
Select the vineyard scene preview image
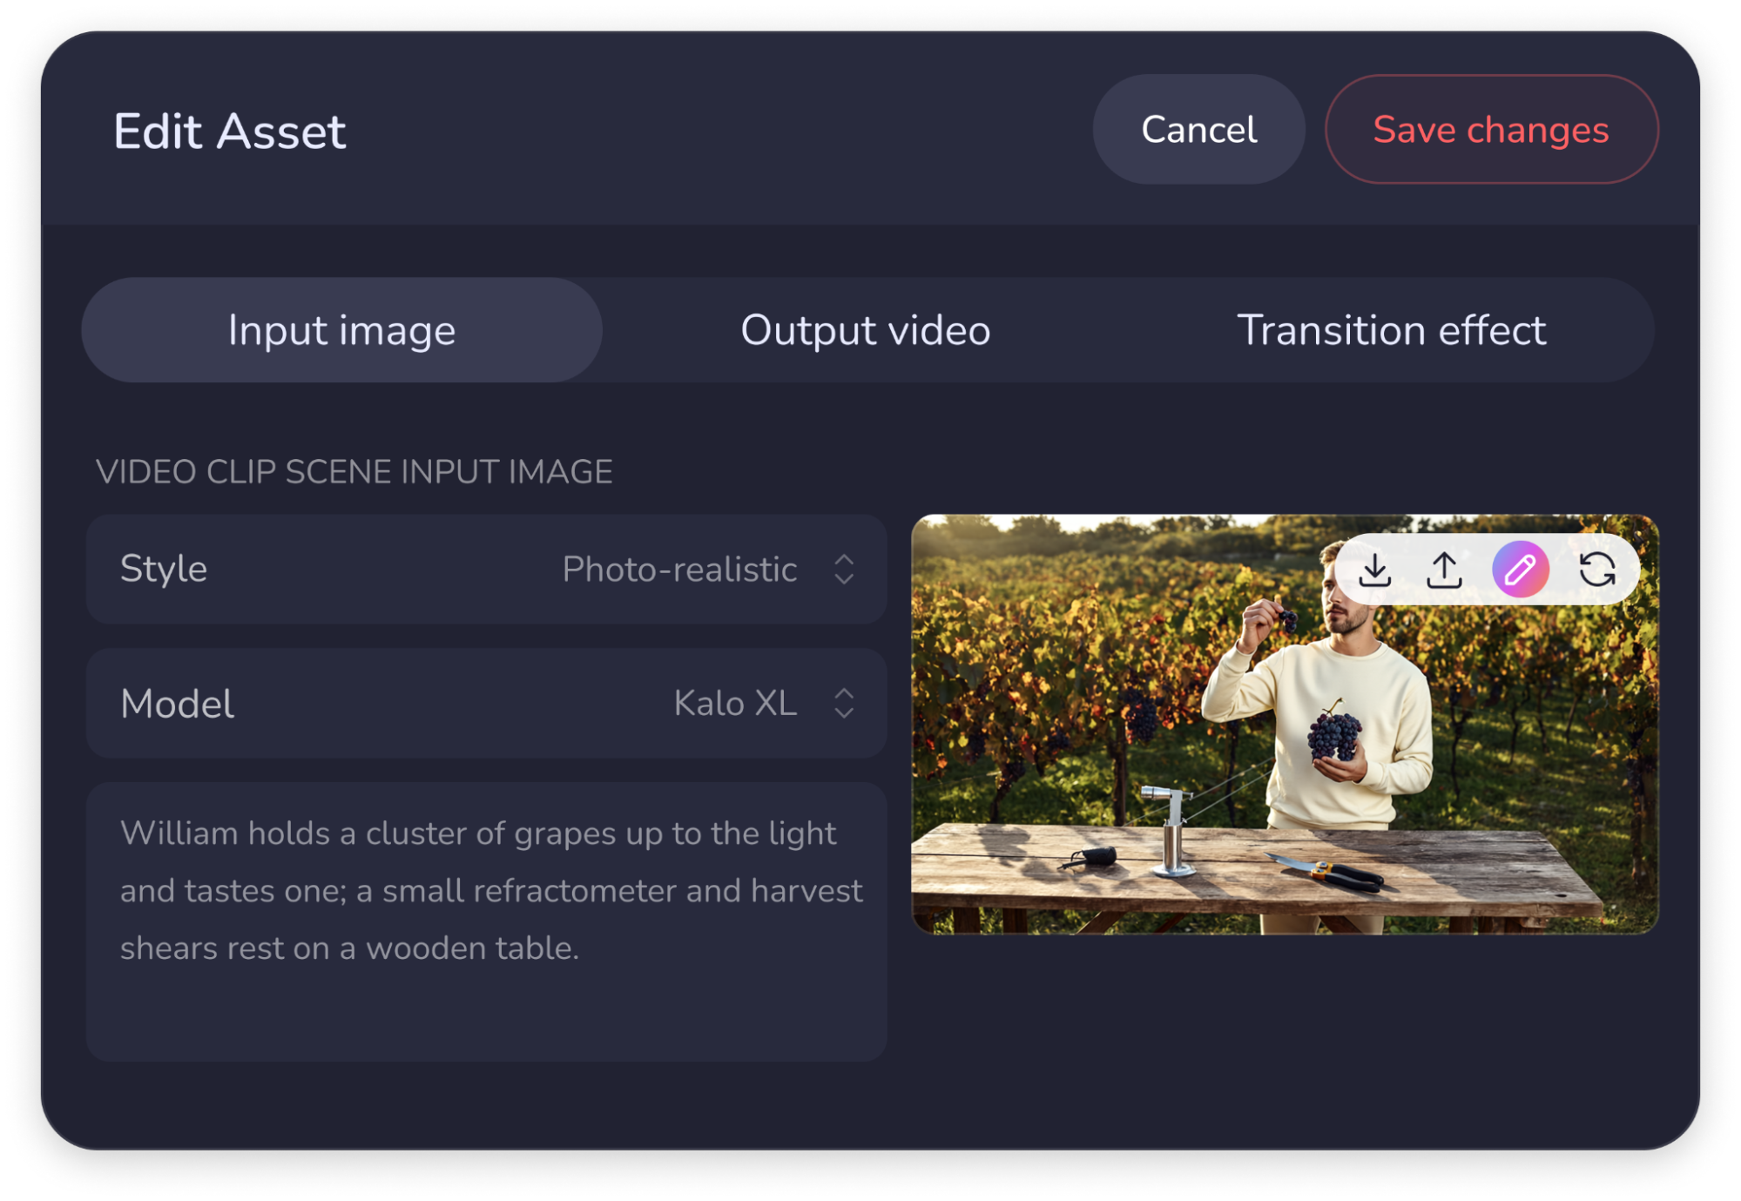click(x=1132, y=784)
